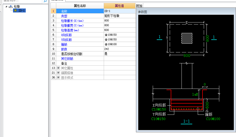
Task: Click the 箍筋 property name
Action: pyautogui.click(x=64, y=44)
